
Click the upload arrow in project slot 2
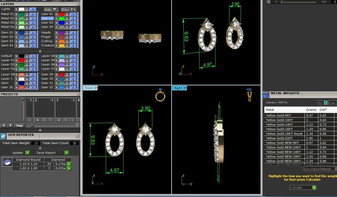38,120
